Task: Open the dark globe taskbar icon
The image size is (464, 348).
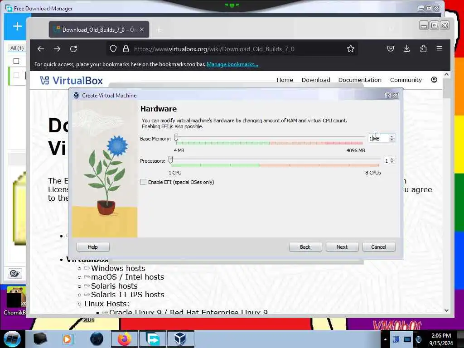Action: point(97,339)
